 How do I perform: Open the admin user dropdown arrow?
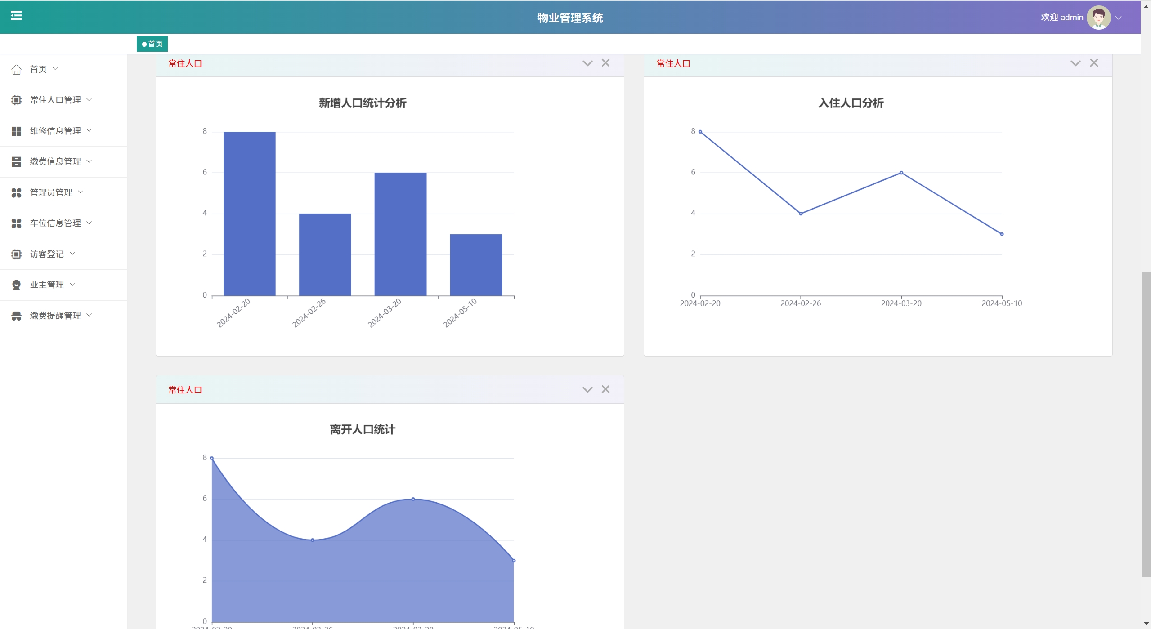[x=1119, y=18]
